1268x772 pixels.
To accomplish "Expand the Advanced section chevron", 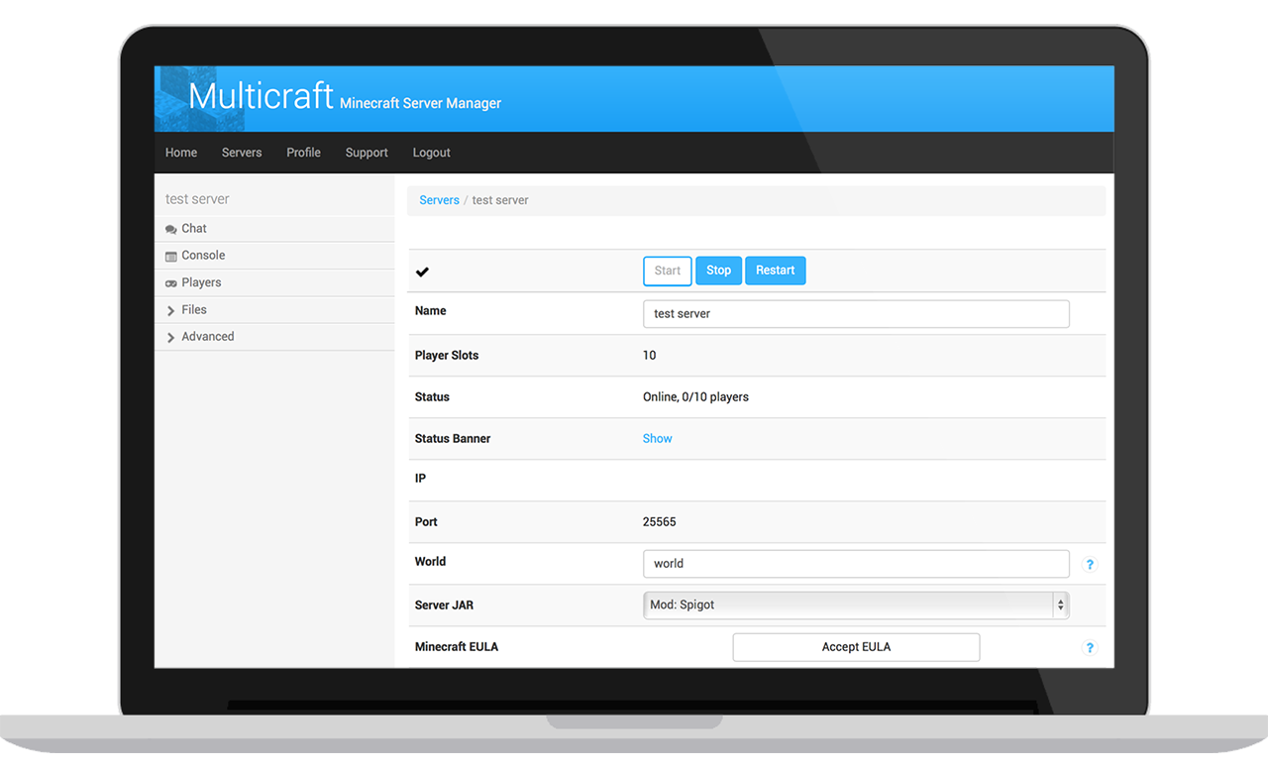I will [171, 338].
